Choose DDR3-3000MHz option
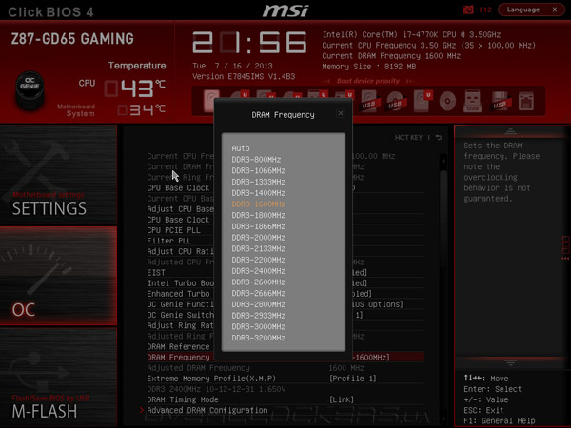The image size is (571, 428). (258, 327)
